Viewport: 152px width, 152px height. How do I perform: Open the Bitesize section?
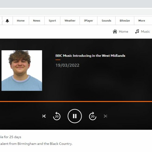coord(125,21)
